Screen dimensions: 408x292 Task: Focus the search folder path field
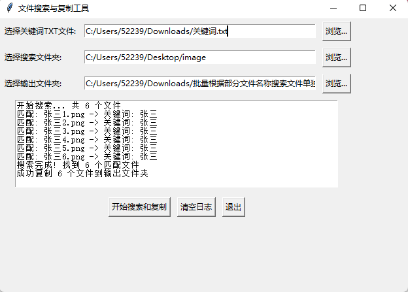coord(200,57)
